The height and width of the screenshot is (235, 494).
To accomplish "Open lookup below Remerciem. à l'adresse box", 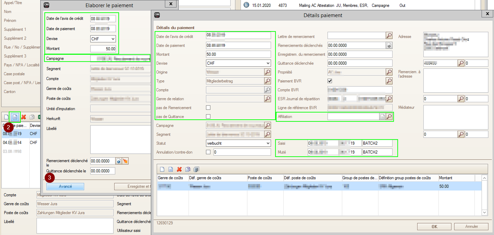I will pyautogui.click(x=461, y=99).
